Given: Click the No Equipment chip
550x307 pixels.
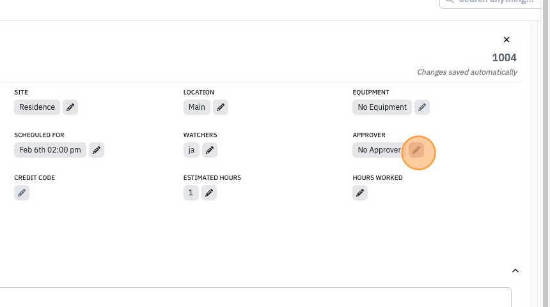Looking at the screenshot, I should coord(382,107).
